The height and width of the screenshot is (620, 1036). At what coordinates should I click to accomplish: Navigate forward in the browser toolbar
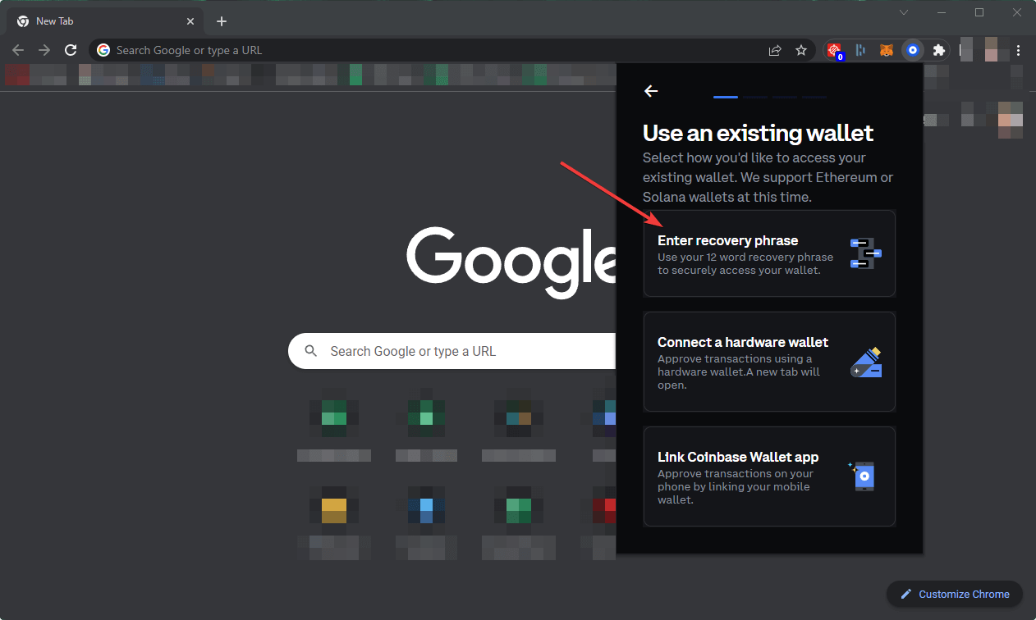(x=44, y=50)
